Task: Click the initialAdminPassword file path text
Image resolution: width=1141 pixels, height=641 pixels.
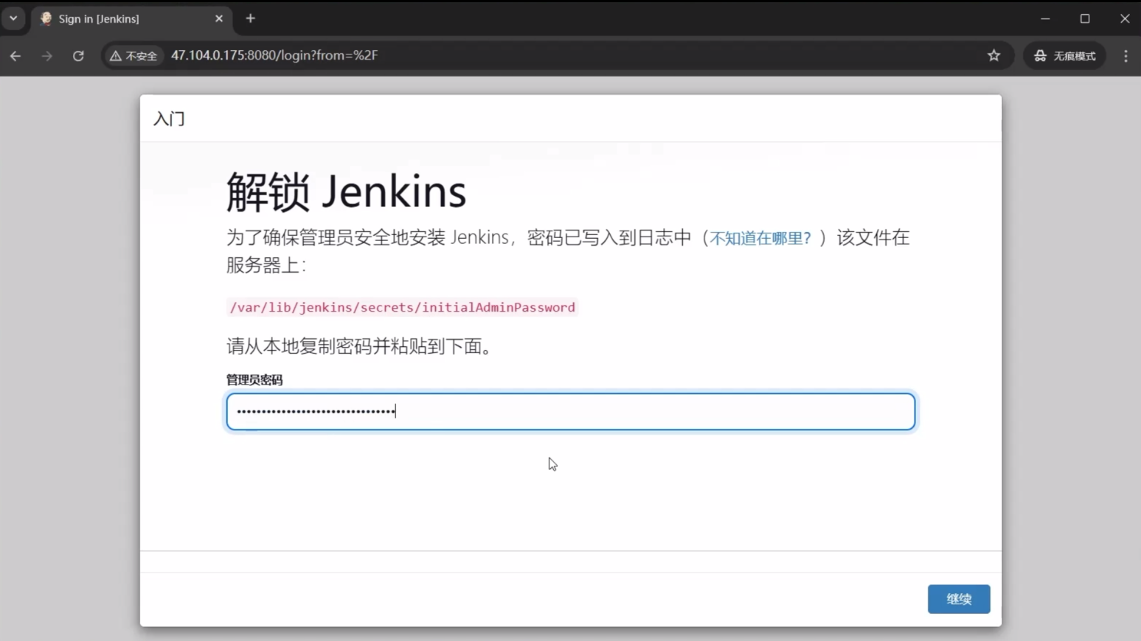Action: click(402, 307)
